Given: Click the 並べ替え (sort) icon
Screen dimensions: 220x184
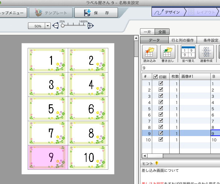Looking at the screenshot, I should (x=188, y=51).
